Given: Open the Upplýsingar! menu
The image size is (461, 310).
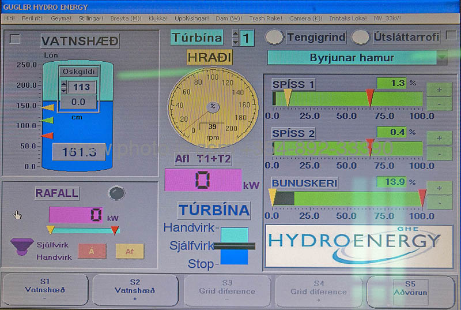Looking at the screenshot, I should point(192,18).
